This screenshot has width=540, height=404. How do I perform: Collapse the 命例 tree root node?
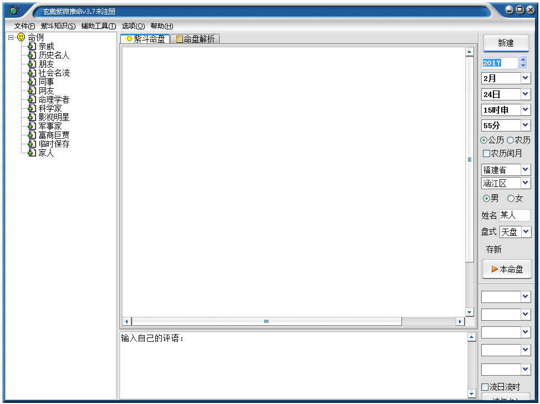point(11,37)
